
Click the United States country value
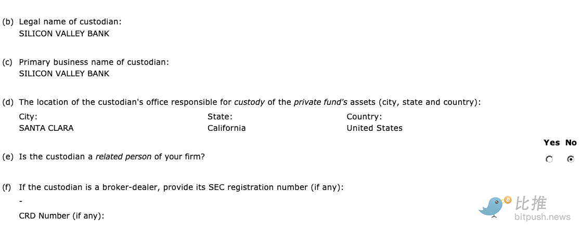pos(375,128)
